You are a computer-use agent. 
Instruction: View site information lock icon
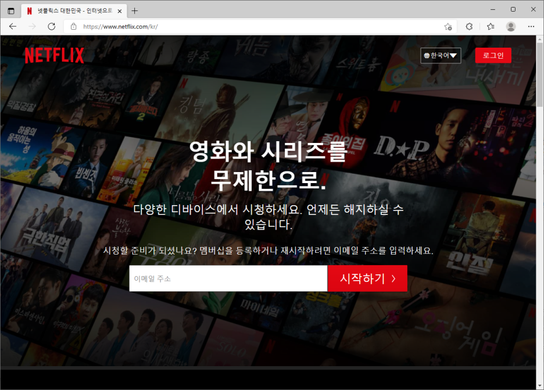point(74,26)
